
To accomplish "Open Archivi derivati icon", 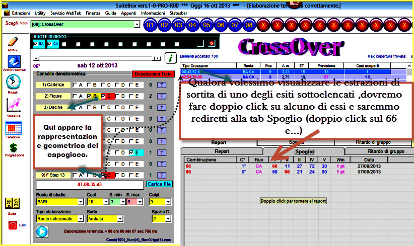I will click(14, 61).
